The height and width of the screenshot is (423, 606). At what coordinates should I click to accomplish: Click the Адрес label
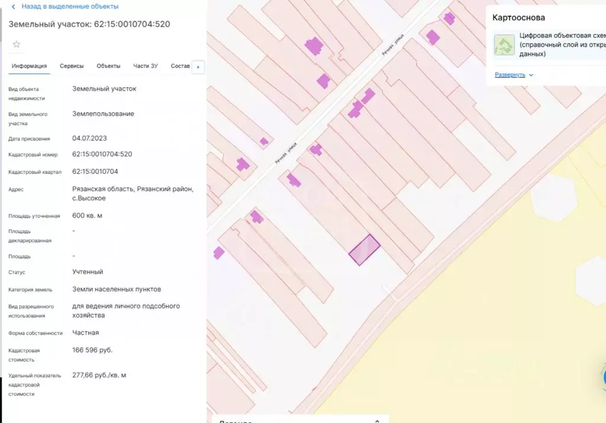coord(16,189)
